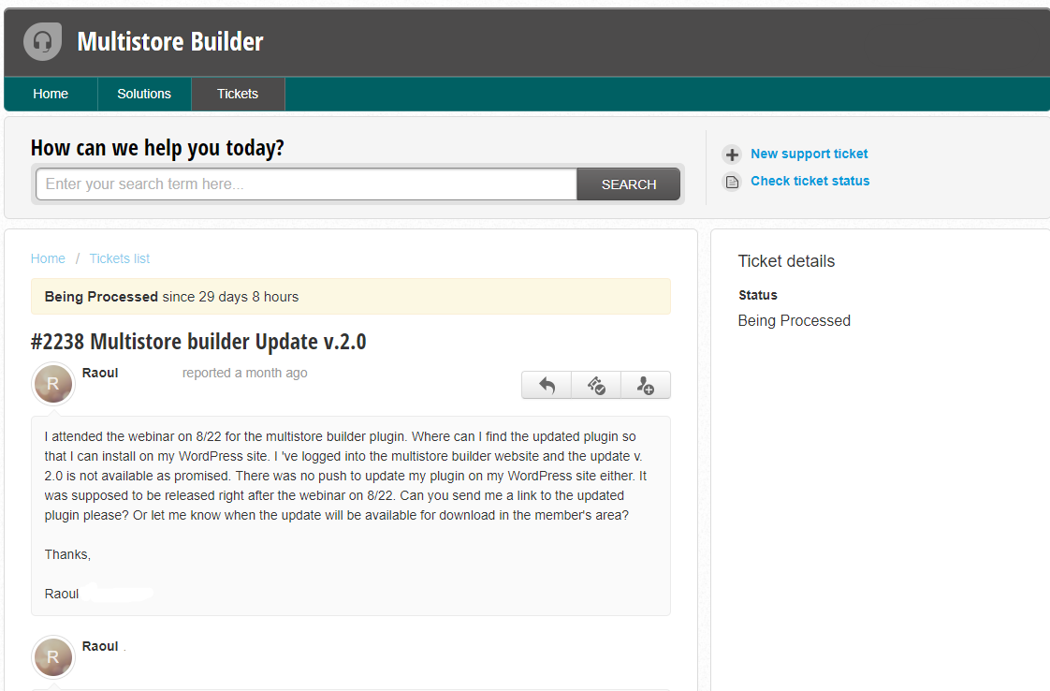
Task: Click the Being Processed status banner
Action: [x=350, y=297]
